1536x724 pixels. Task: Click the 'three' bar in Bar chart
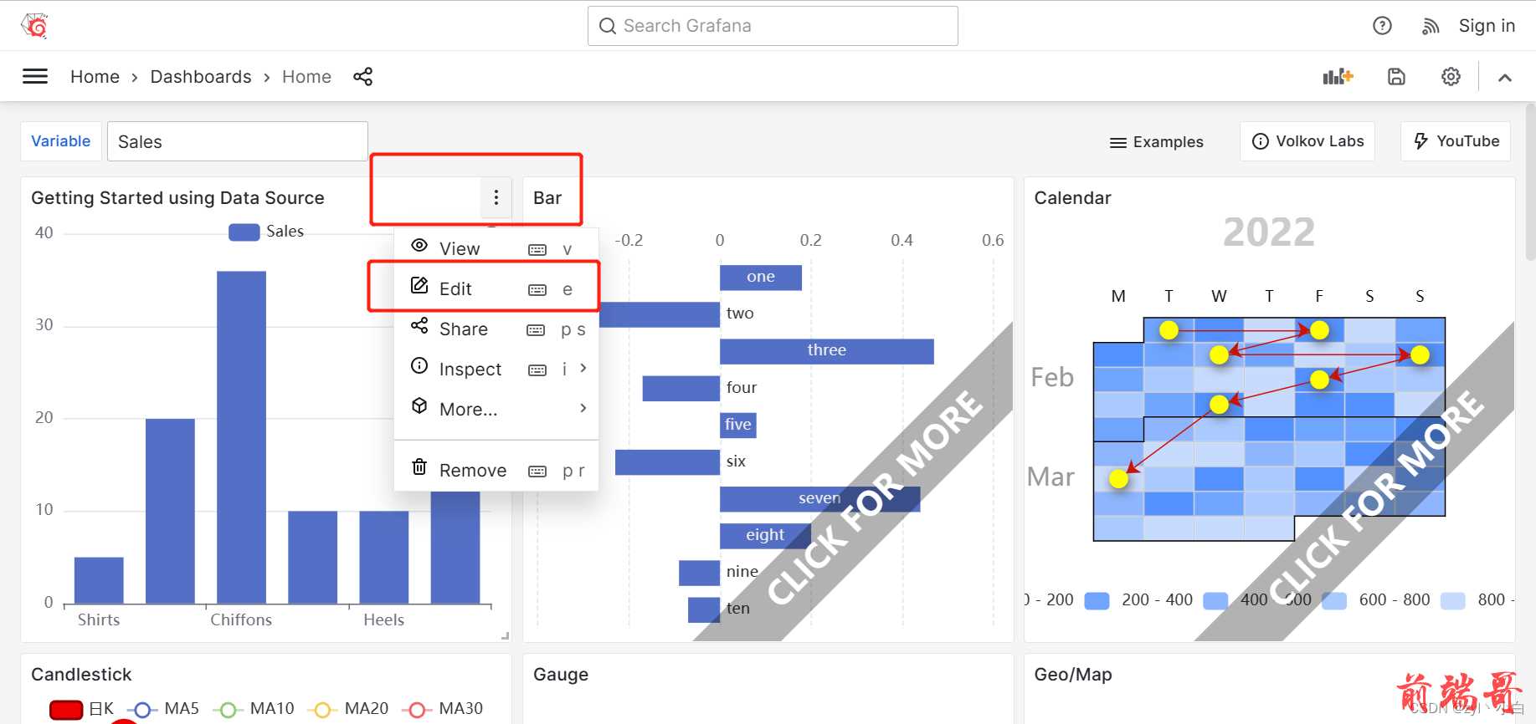(827, 351)
